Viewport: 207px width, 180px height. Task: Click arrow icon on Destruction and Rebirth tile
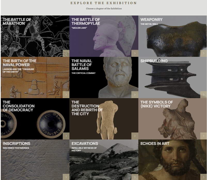(135, 136)
